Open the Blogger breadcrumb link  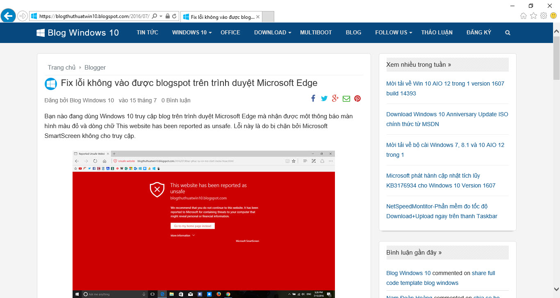[x=95, y=68]
